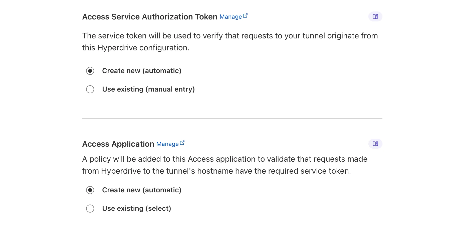Viewport: 454px width, 230px height.
Task: Choose "Use existing (manual entry)" token option
Action: pos(90,89)
